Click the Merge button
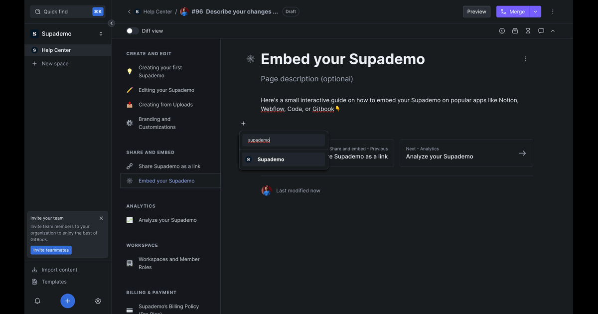The image size is (598, 314). [513, 11]
